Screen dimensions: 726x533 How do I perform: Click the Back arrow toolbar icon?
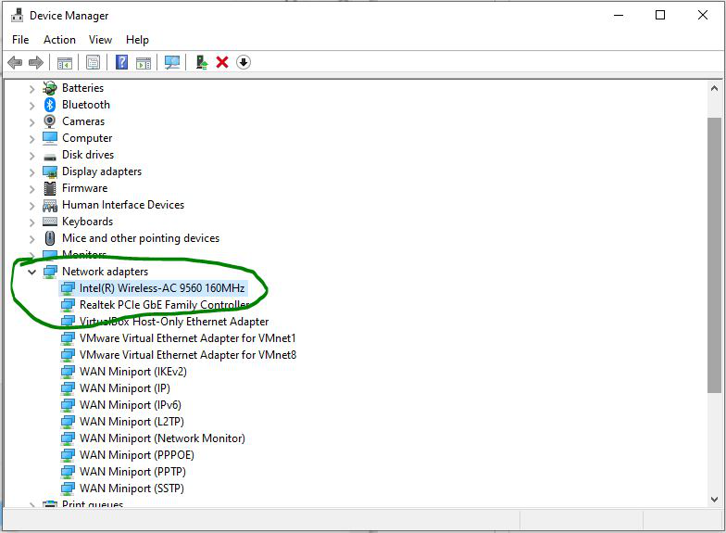(15, 62)
